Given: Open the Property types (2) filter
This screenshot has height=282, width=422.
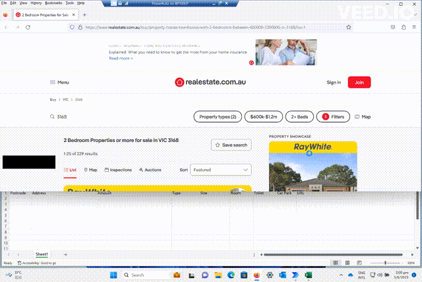Looking at the screenshot, I should click(218, 117).
